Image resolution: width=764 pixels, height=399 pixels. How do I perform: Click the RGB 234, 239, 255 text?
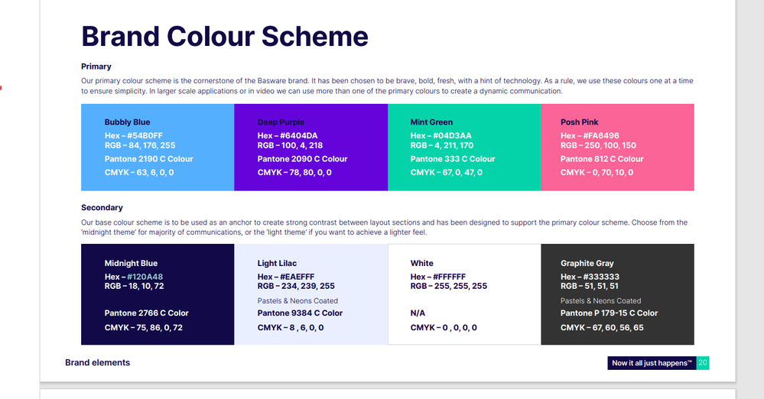(296, 286)
